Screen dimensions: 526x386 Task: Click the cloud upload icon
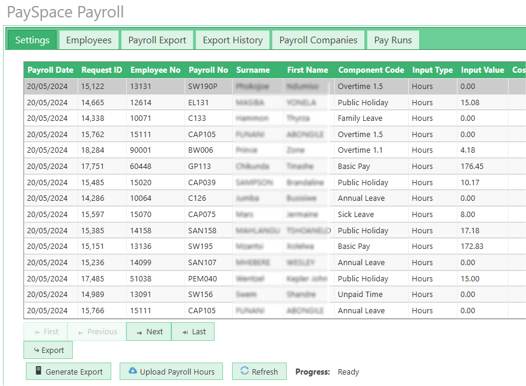point(133,370)
